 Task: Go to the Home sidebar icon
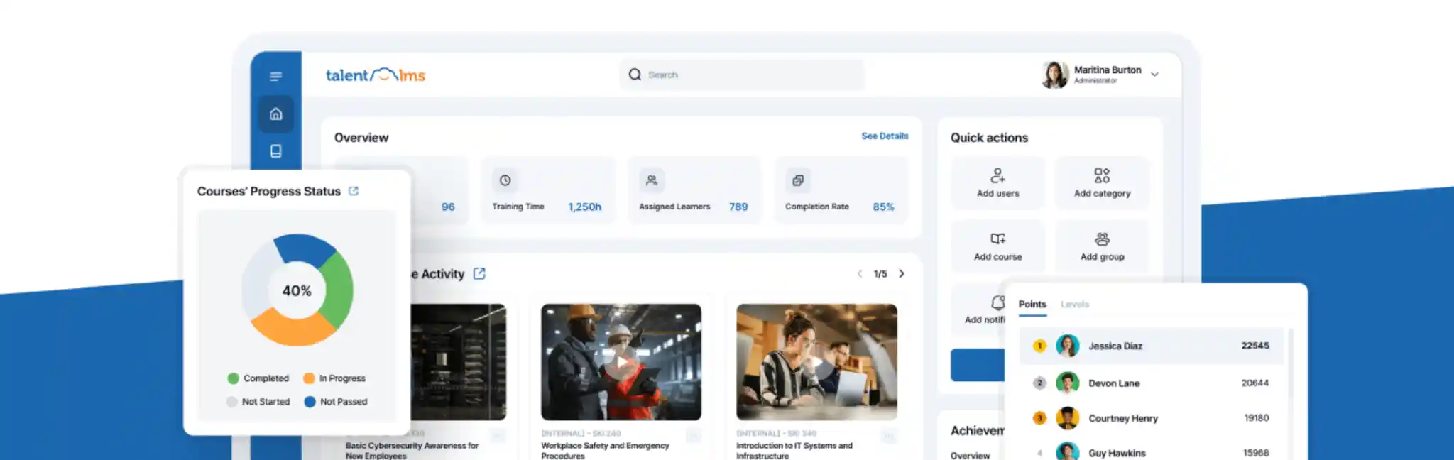click(x=276, y=114)
